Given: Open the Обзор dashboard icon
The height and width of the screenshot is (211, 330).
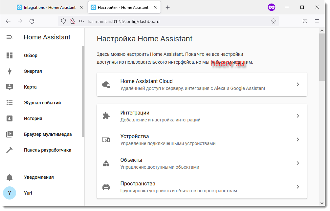Looking at the screenshot, I should coord(10,55).
